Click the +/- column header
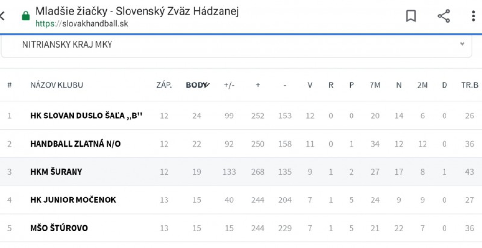This screenshot has height=248, width=482. click(229, 85)
